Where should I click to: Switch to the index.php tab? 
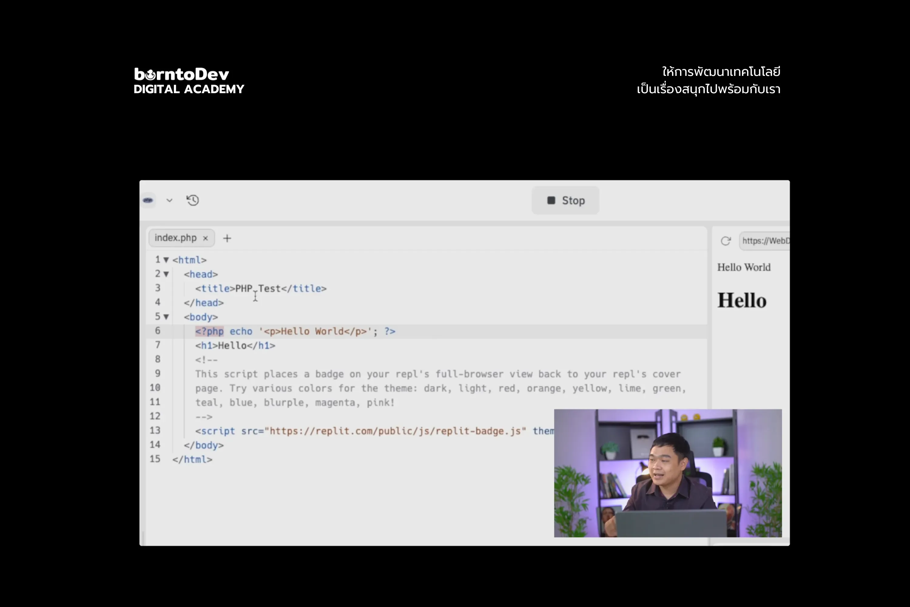coord(175,238)
